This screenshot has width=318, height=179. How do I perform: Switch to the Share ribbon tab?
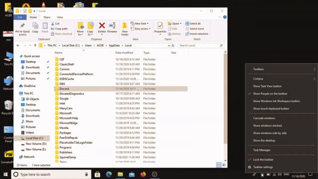click(x=47, y=17)
